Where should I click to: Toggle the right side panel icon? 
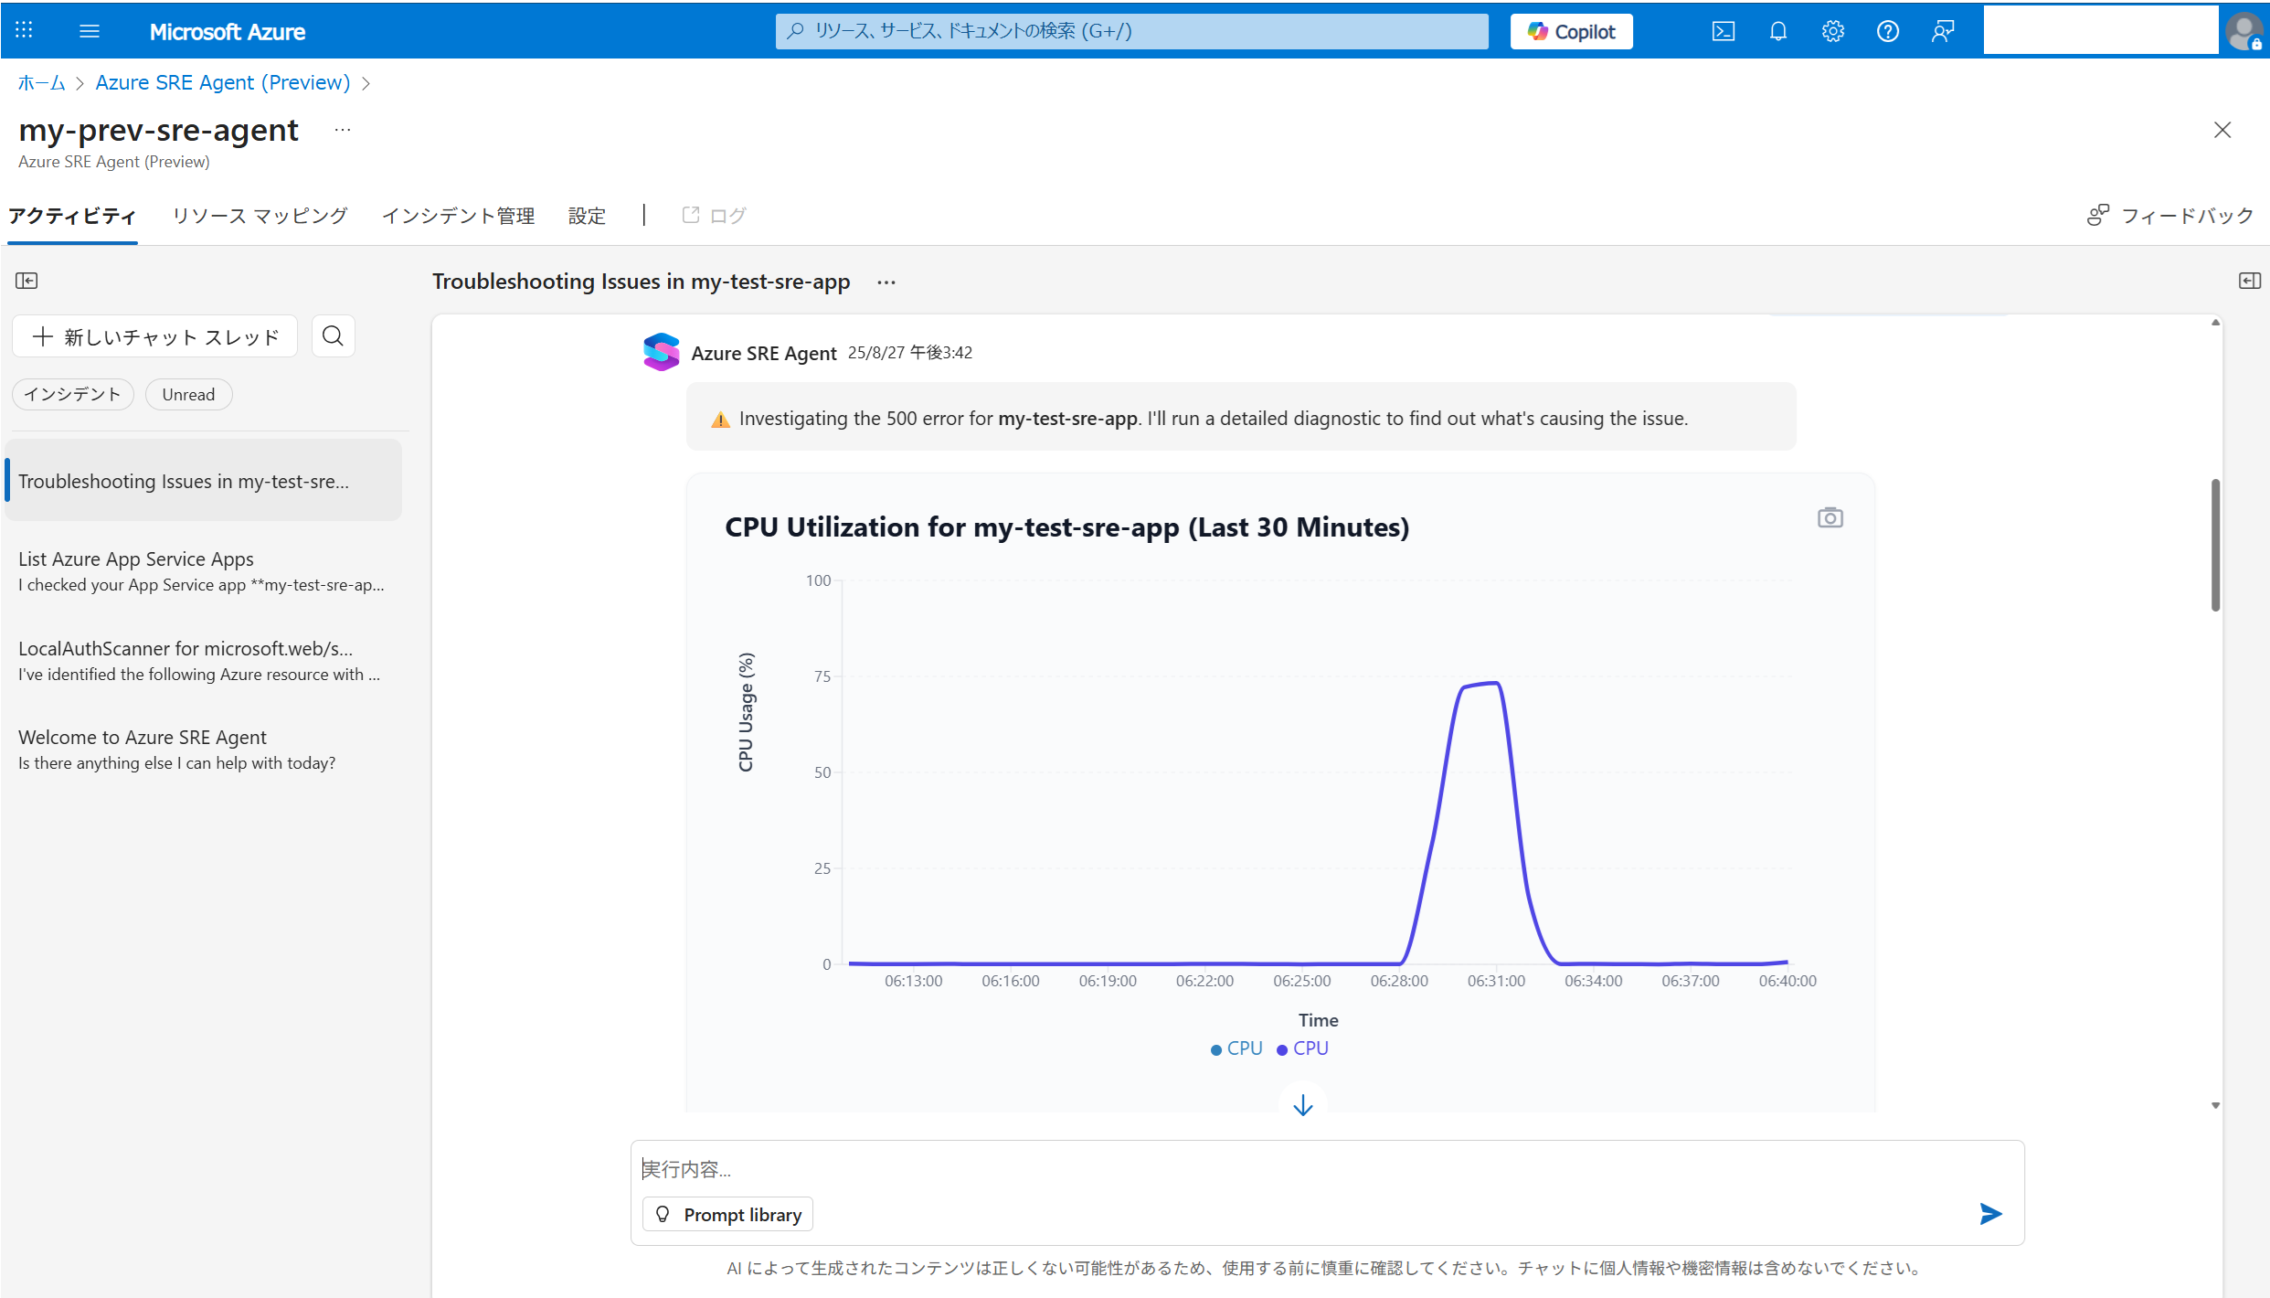pyautogui.click(x=2249, y=281)
